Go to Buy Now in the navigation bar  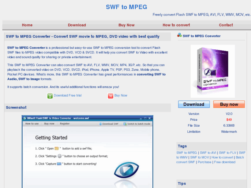126,25
